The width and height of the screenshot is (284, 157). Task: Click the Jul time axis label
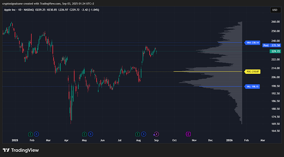(x=120, y=140)
